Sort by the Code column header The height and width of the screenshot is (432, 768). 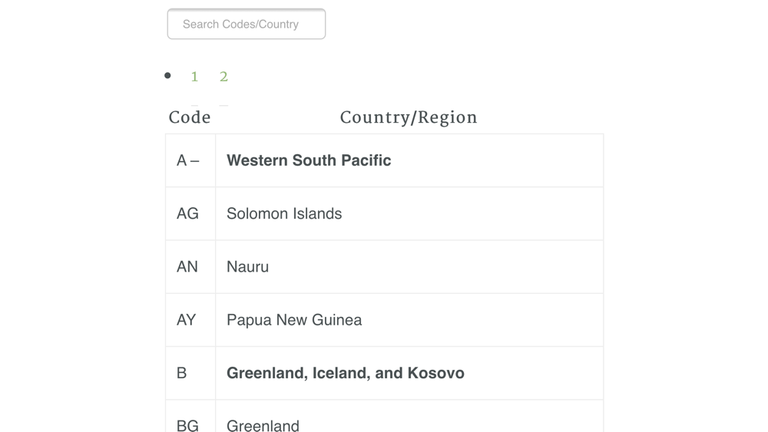pyautogui.click(x=190, y=117)
